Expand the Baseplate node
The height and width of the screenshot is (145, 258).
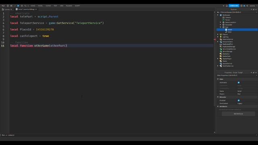click(221, 25)
